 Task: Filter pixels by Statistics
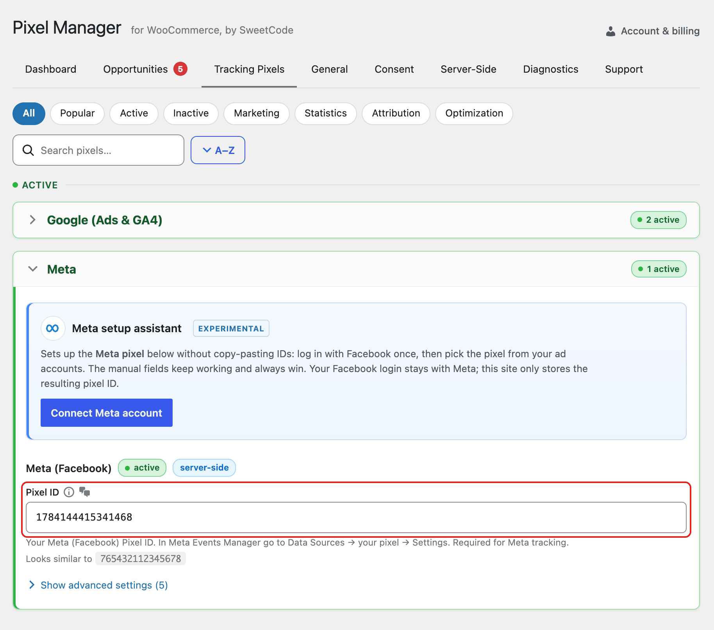pos(326,113)
